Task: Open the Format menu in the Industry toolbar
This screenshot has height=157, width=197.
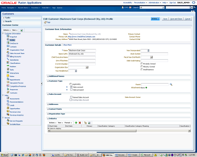Action: click(68, 123)
